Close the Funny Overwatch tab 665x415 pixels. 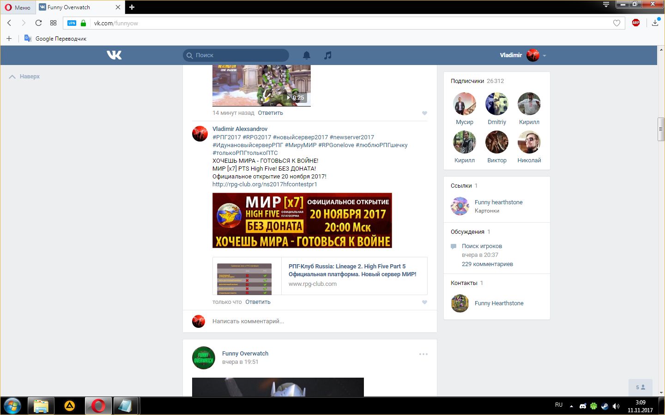tap(118, 7)
